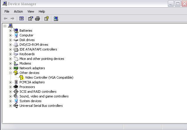
Task: Expand Sound, video and game controllers
Action: [10, 96]
